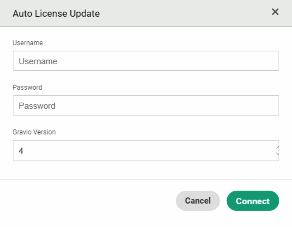Screen dimensions: 292x227
Task: Click the Password input field
Action: pos(146,106)
